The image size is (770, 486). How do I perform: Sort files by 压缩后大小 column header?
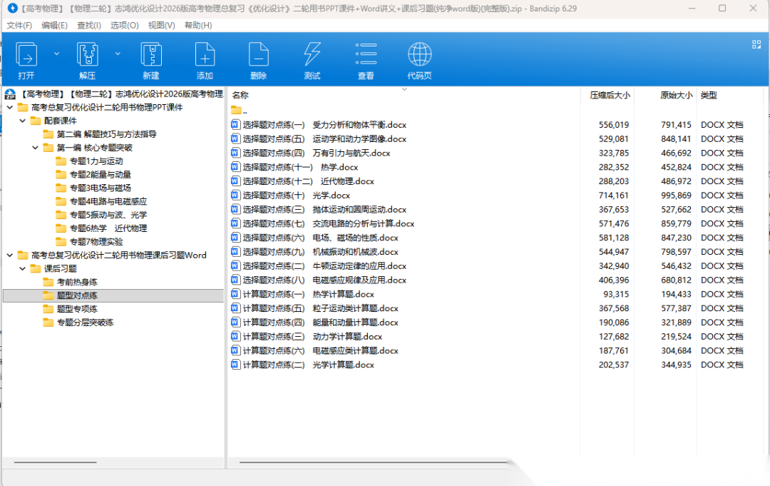(609, 95)
